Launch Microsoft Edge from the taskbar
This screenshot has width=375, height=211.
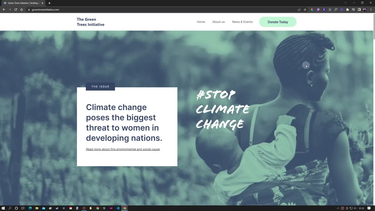tap(30, 208)
